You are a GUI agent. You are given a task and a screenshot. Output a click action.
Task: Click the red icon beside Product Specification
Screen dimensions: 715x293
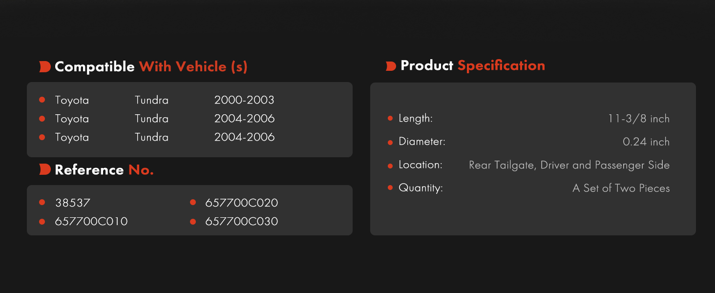coord(391,66)
